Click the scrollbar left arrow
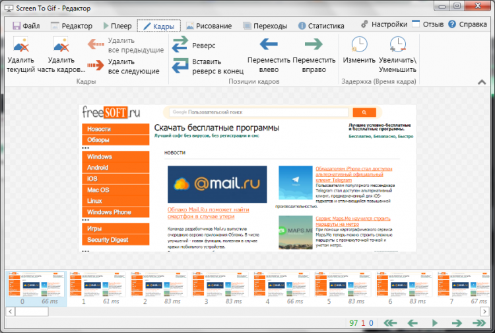 [10, 312]
